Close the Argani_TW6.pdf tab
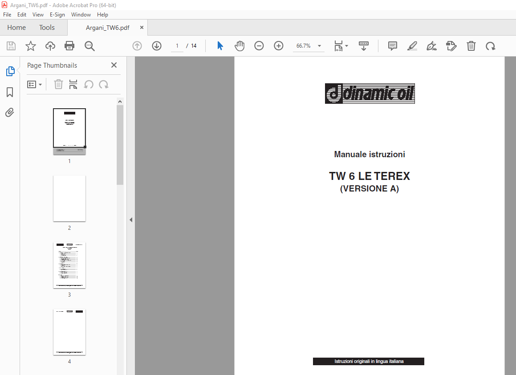 (142, 27)
